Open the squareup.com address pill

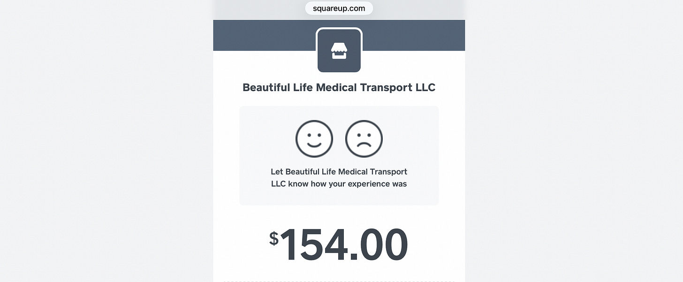(339, 8)
